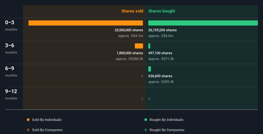Click the orange Sold By Individuals legend dot
This screenshot has width=263, height=134.
coord(28,120)
